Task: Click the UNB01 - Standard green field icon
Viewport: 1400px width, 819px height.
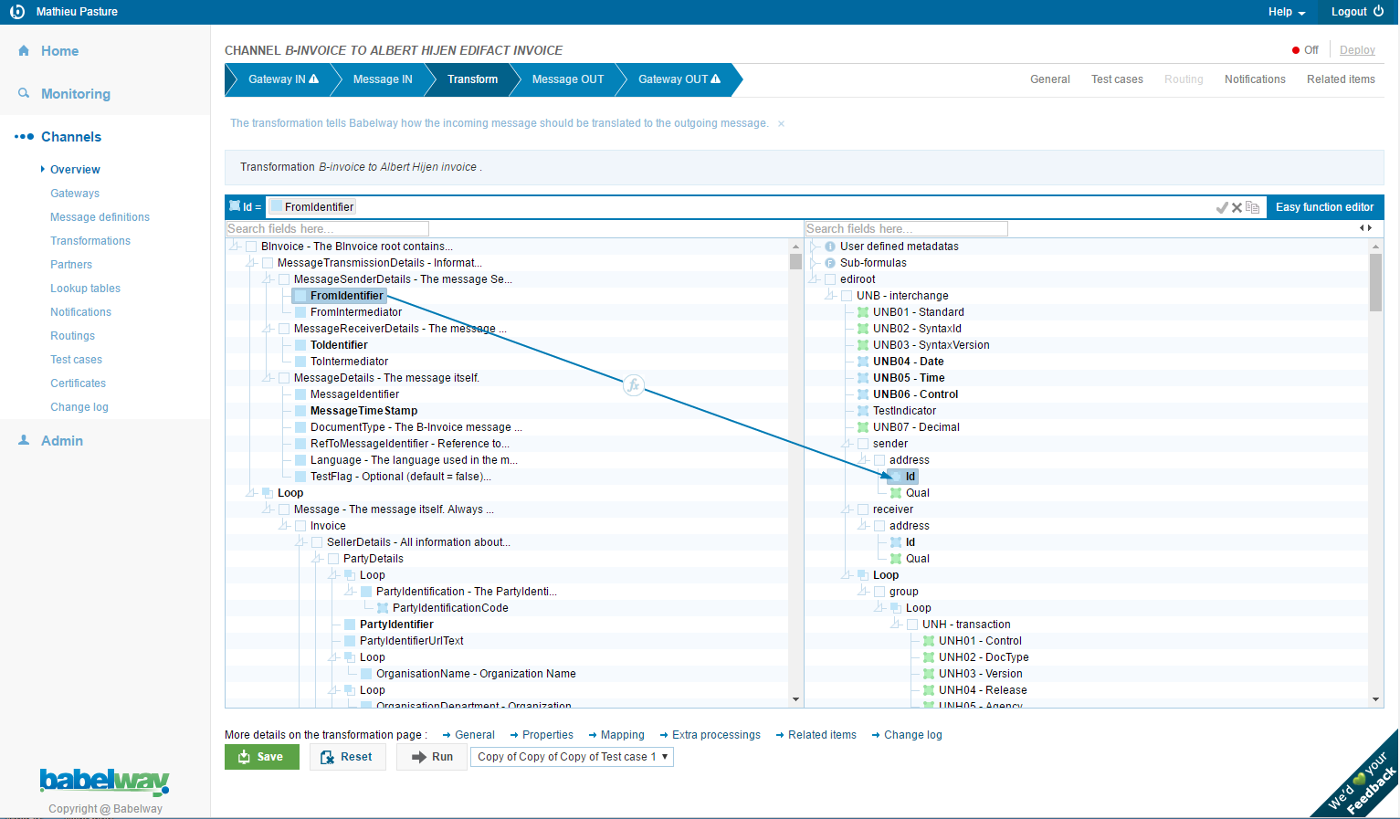Action: tap(863, 312)
